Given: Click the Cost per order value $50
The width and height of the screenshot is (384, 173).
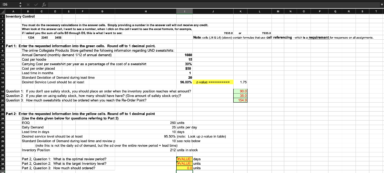Looking at the screenshot, I should click(184, 69).
